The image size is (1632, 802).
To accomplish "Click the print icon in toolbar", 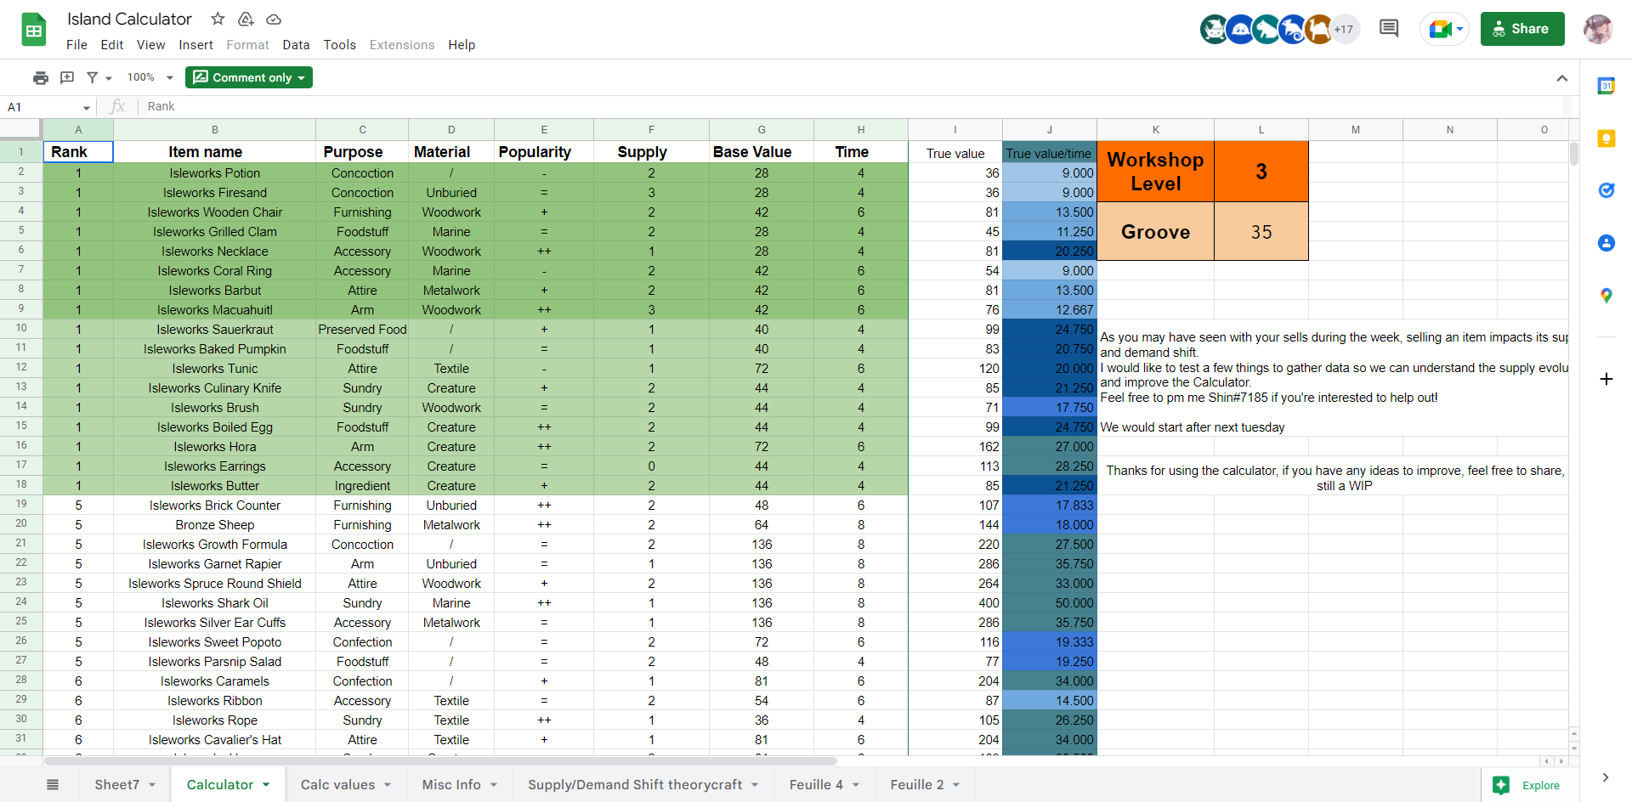I will [41, 77].
